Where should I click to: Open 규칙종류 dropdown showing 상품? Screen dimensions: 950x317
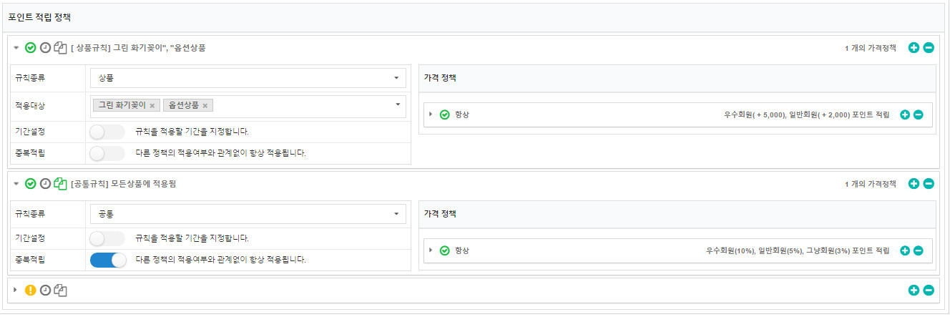pyautogui.click(x=248, y=77)
